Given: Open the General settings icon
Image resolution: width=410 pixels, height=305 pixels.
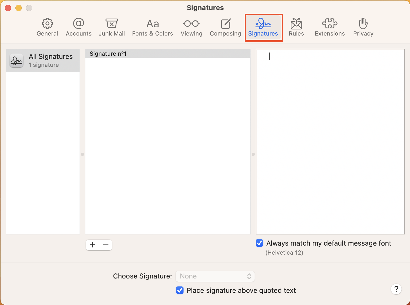Looking at the screenshot, I should click(47, 27).
